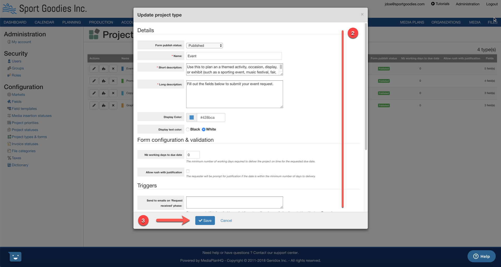
Task: Open the Display Color hex picker field
Action: tap(211, 117)
